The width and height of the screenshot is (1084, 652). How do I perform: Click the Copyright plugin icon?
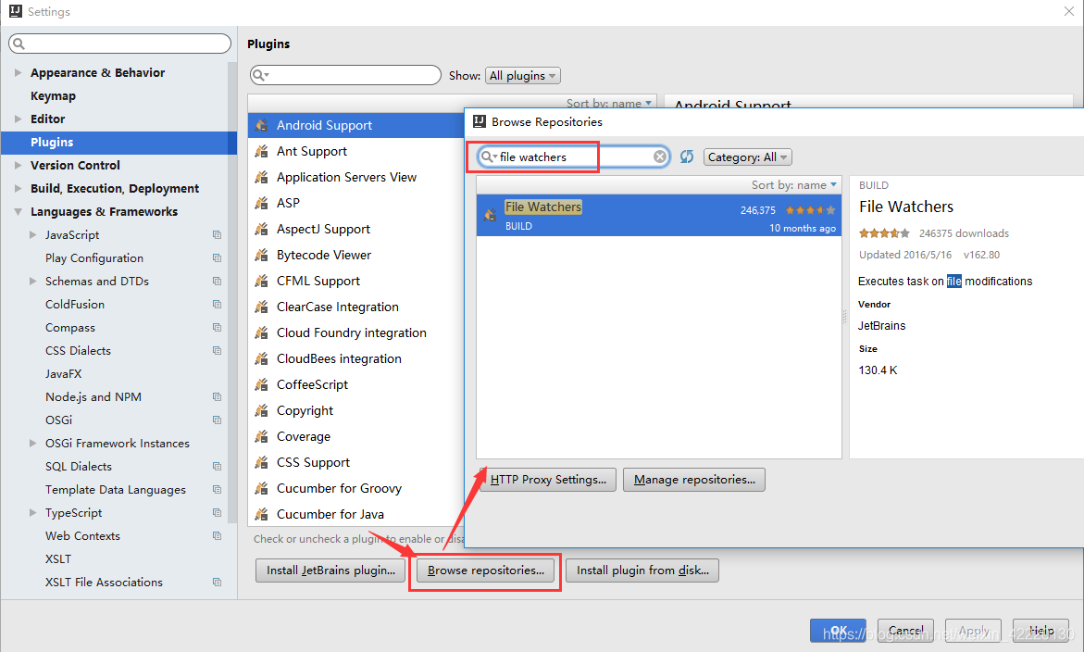pos(261,410)
